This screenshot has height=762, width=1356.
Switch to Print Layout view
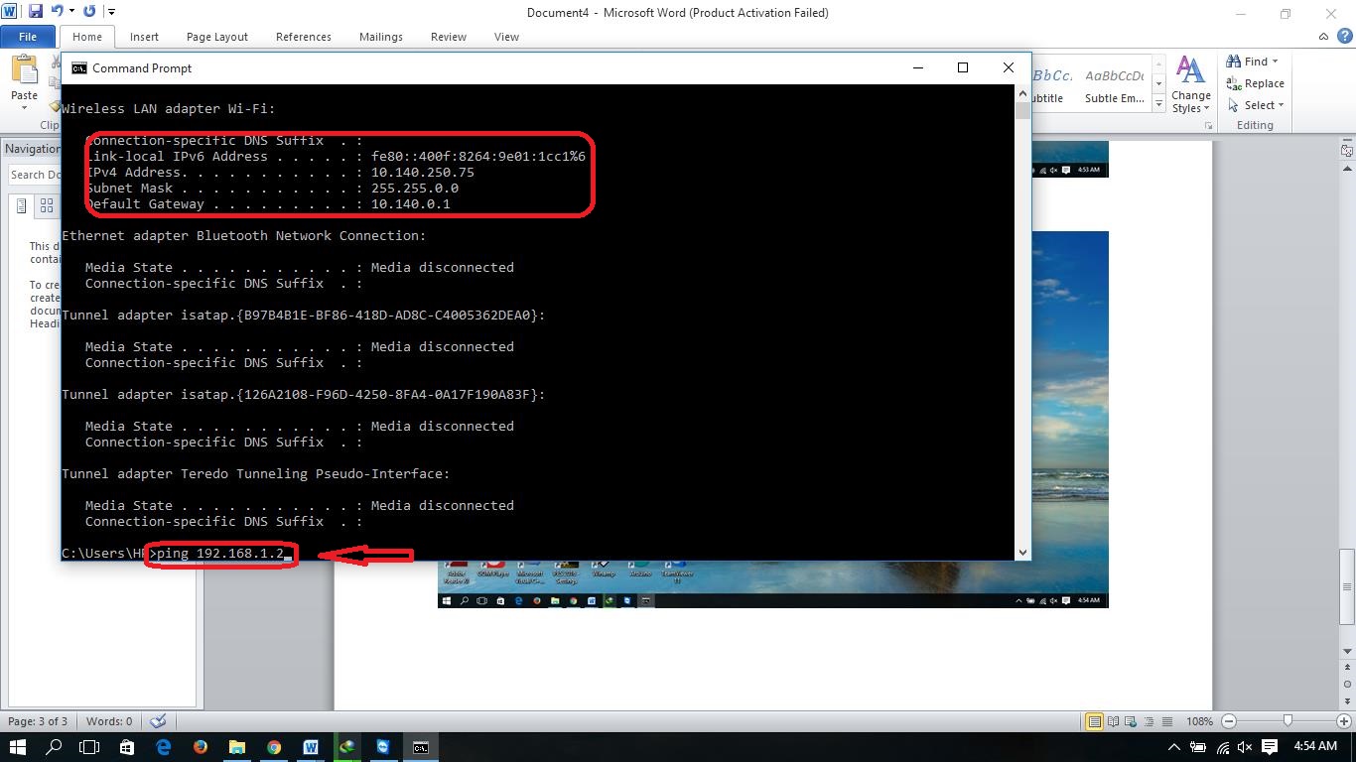pos(1094,721)
